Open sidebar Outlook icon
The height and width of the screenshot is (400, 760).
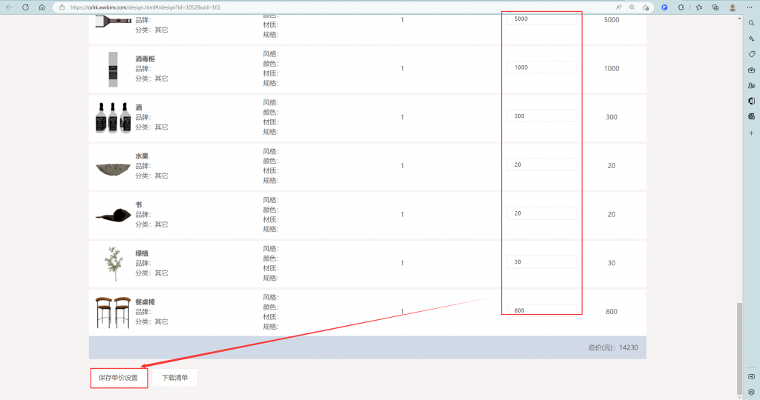tap(751, 116)
